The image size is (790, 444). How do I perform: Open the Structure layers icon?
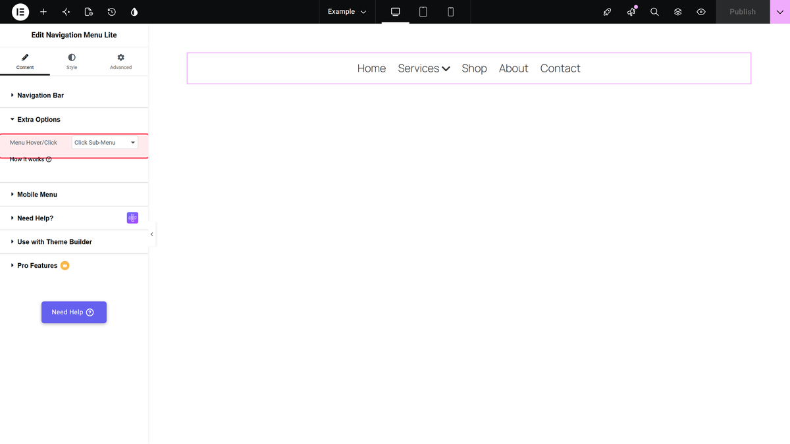coord(678,12)
